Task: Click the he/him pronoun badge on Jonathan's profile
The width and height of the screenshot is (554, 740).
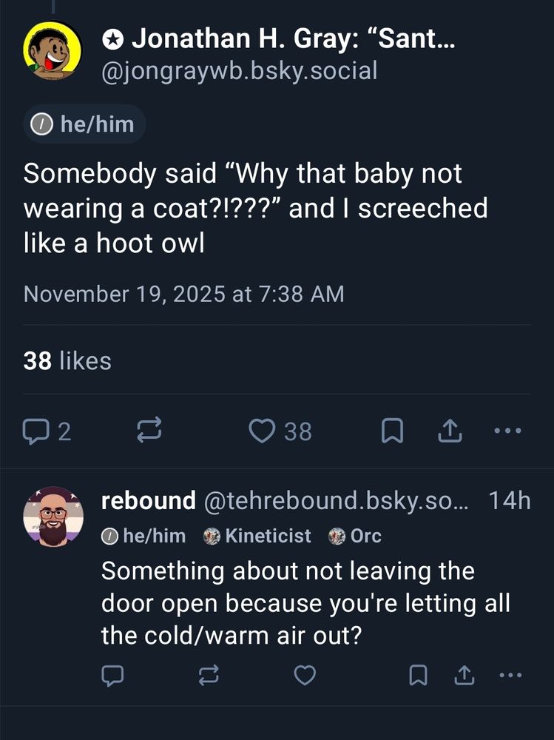Action: [84, 124]
